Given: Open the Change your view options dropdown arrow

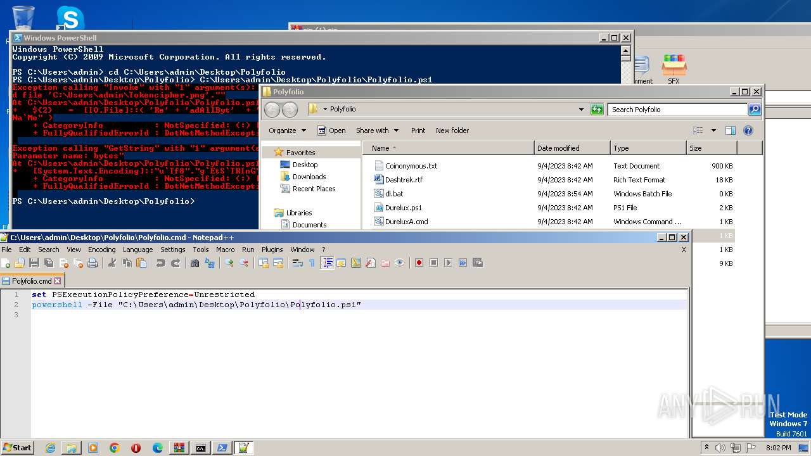Looking at the screenshot, I should point(713,130).
